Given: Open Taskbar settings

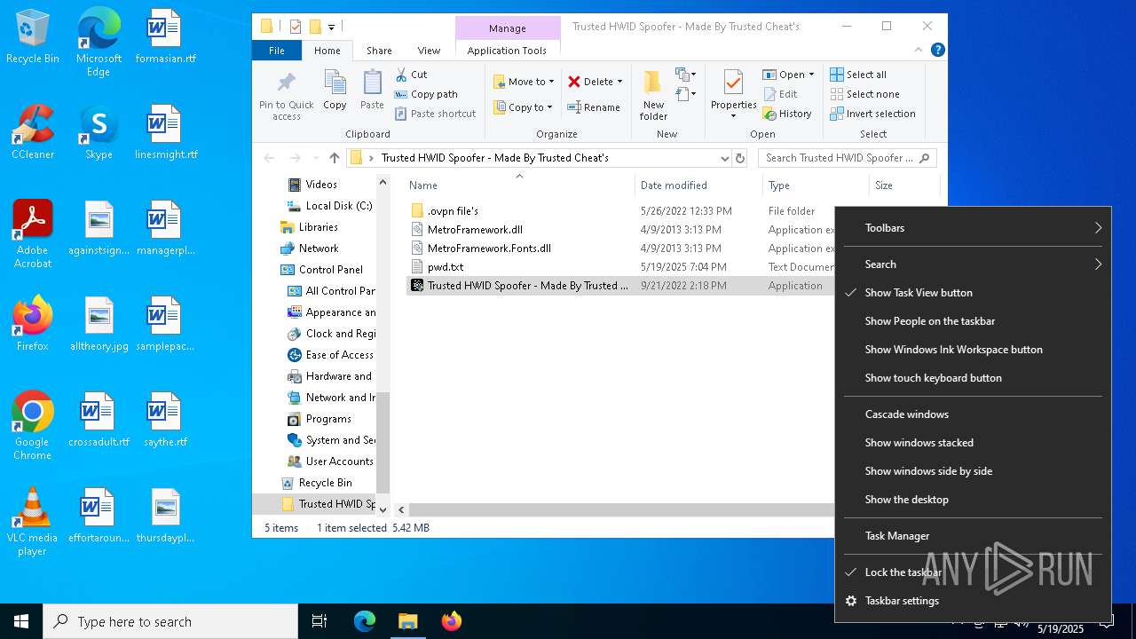Looking at the screenshot, I should coord(973,601).
